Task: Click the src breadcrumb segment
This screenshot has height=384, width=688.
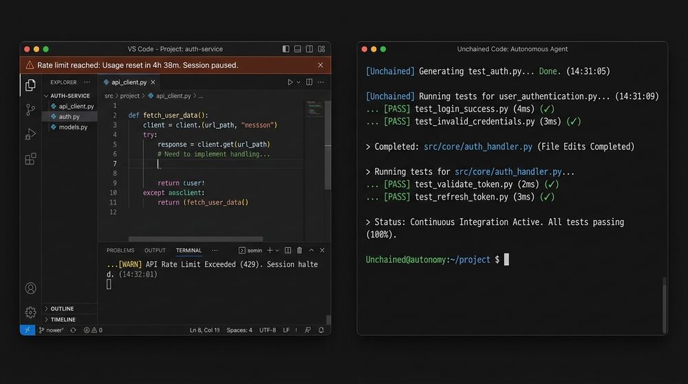Action: coord(109,96)
